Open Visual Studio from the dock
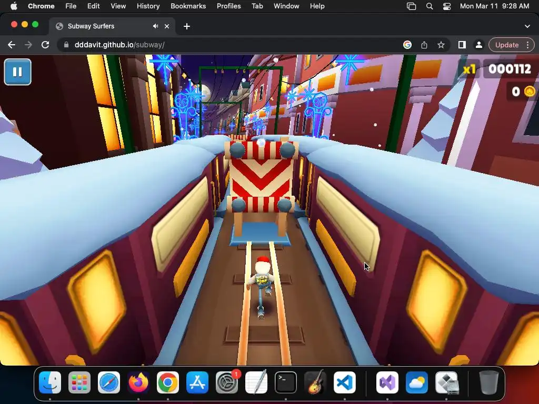 387,382
